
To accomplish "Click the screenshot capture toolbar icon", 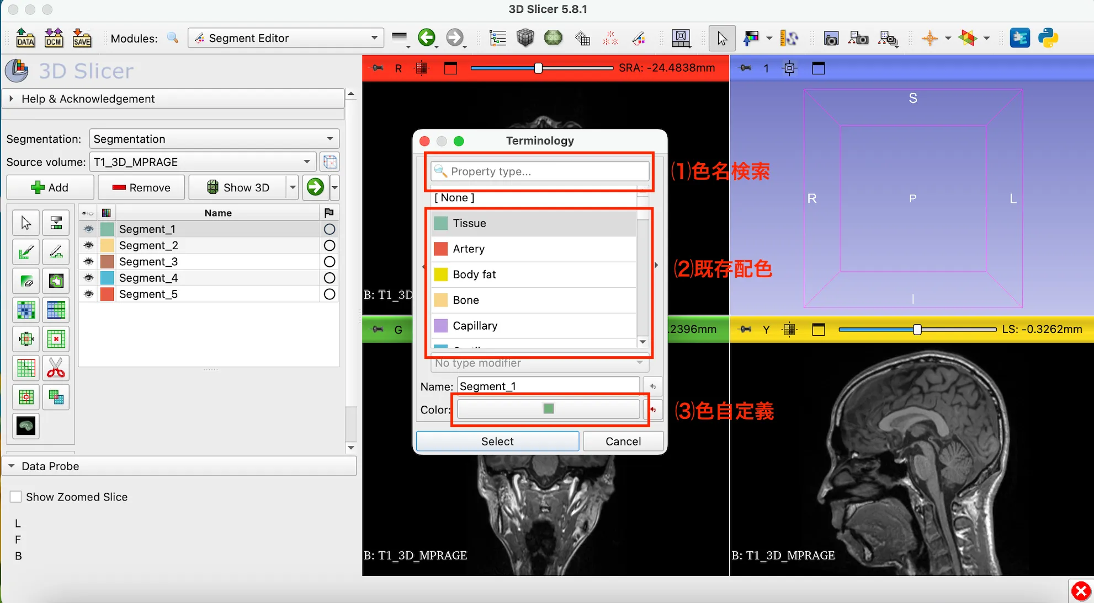I will point(831,38).
